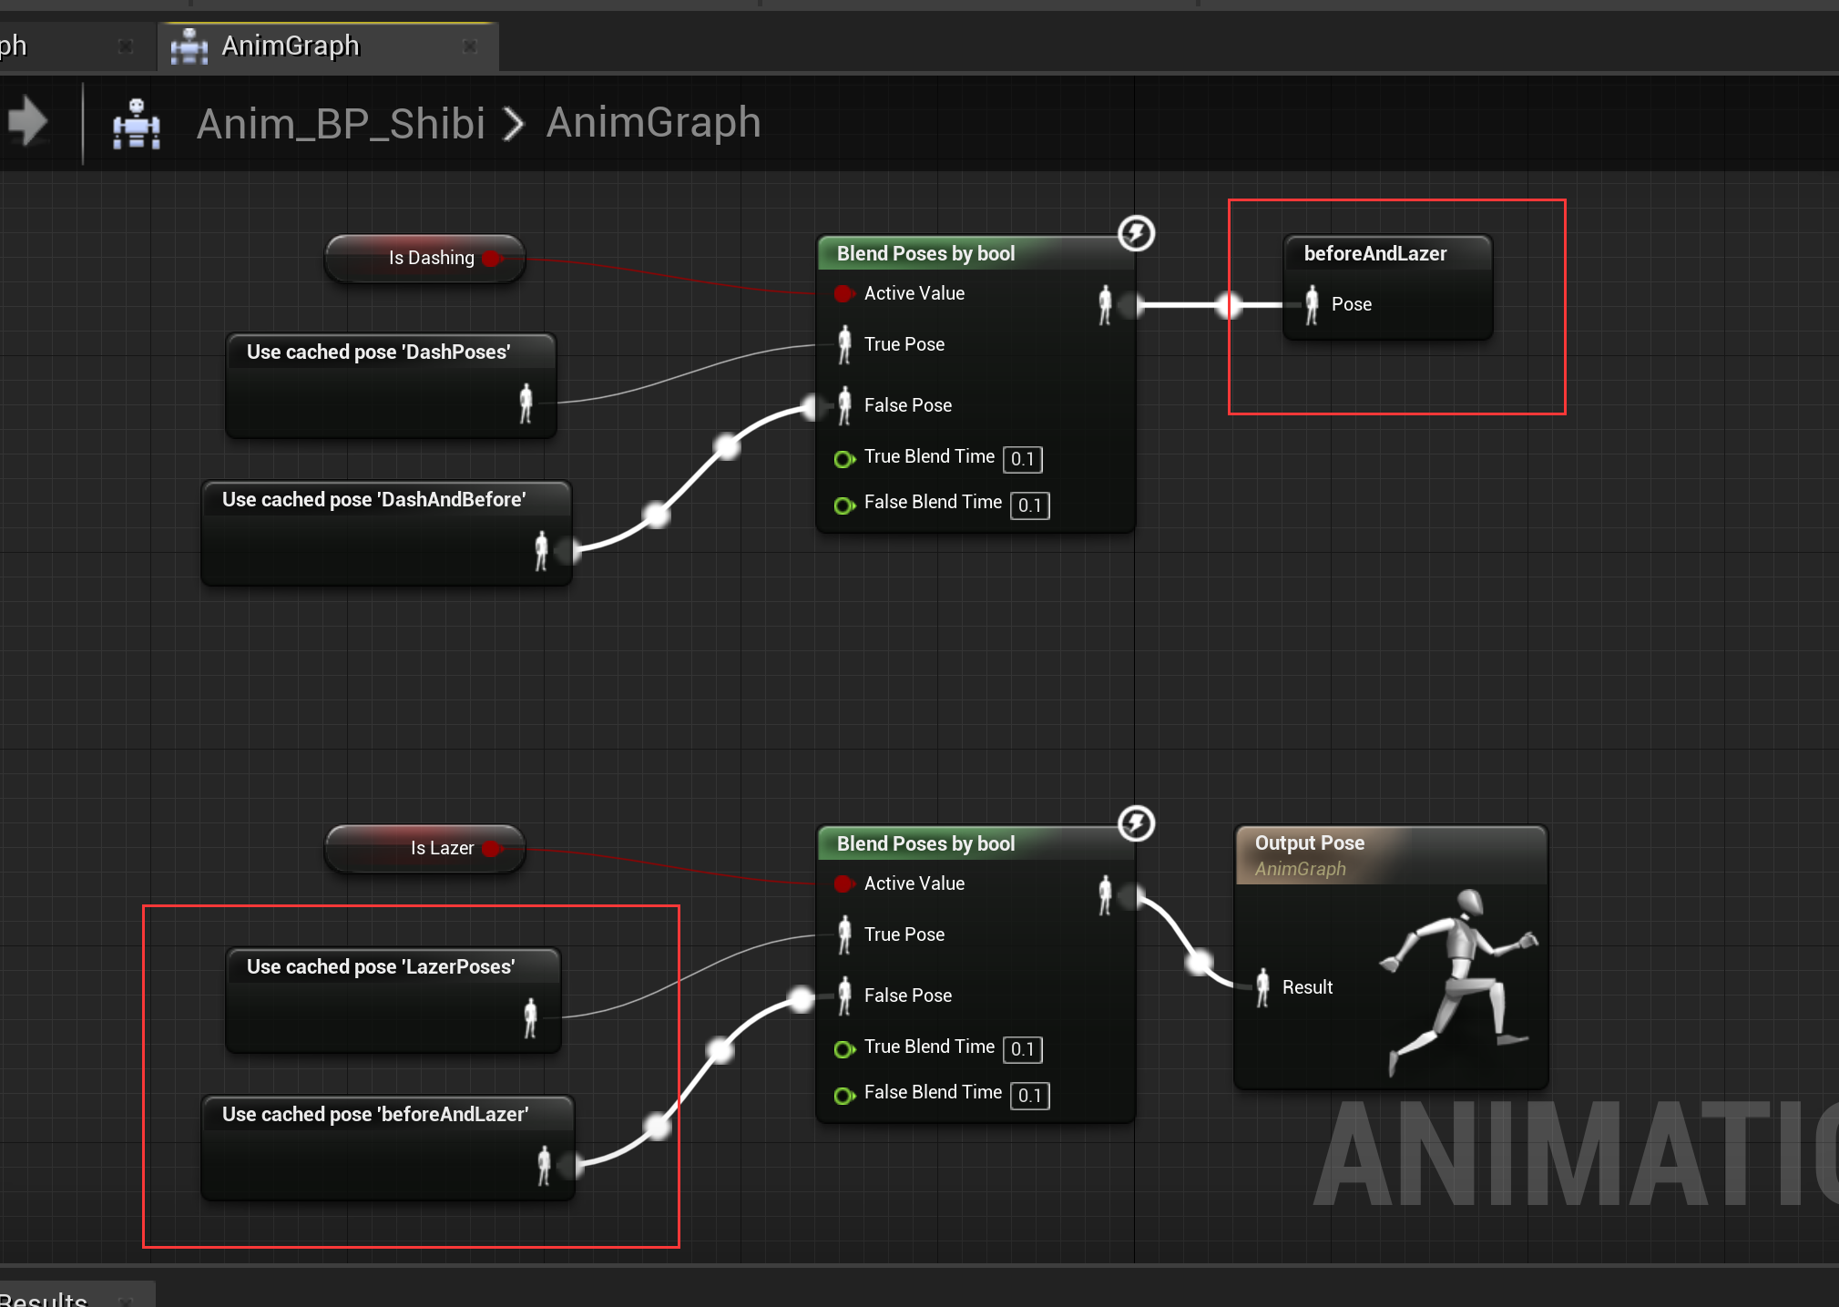Switch to the AnimGraph tab
1839x1307 pixels.
click(x=289, y=46)
